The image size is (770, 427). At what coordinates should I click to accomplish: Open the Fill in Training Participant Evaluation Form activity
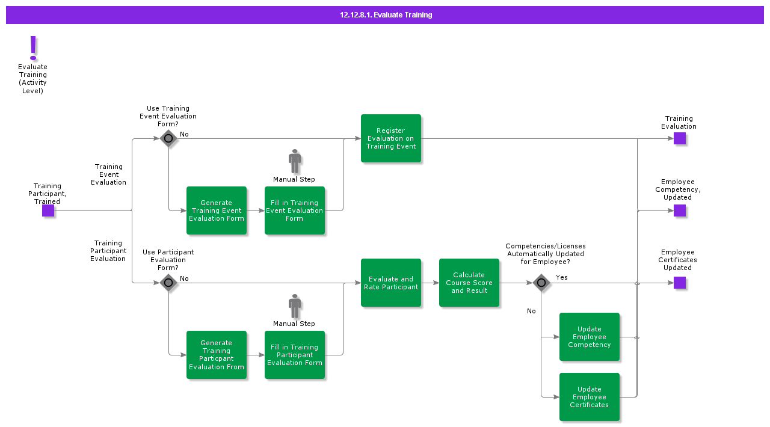coord(295,355)
